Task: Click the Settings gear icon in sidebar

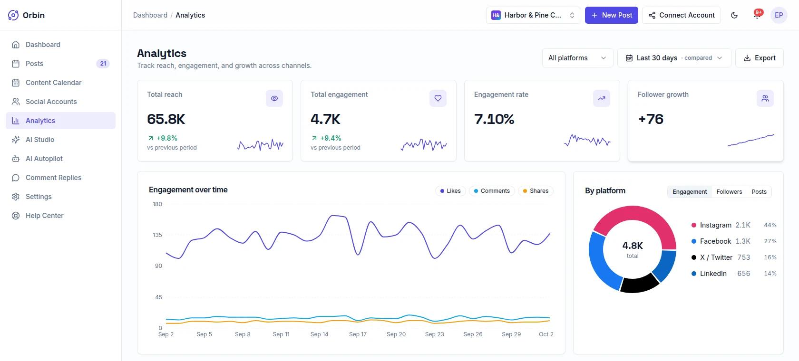Action: [x=16, y=197]
